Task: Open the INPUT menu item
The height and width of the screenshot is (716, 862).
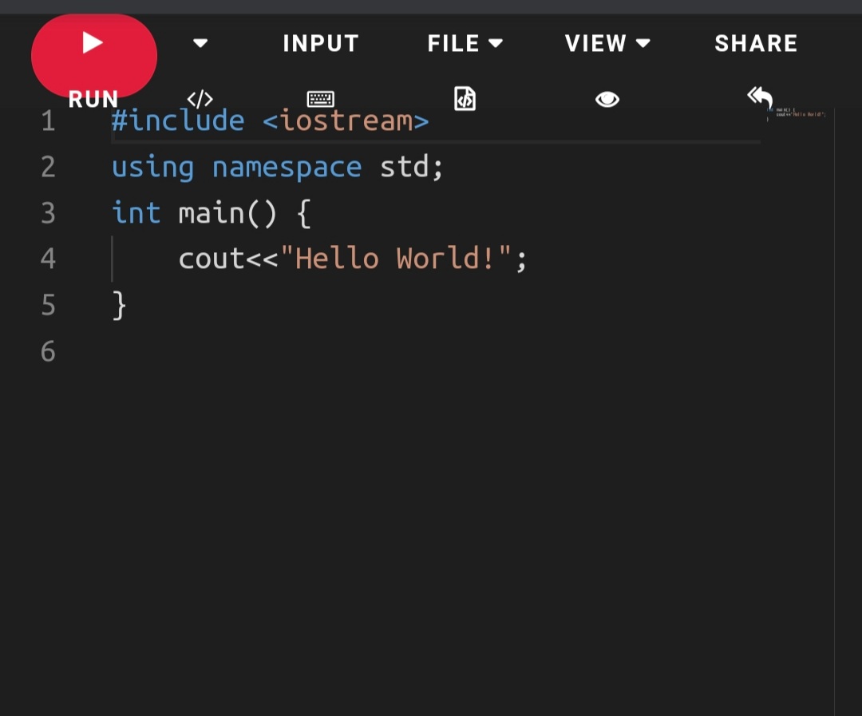Action: click(x=321, y=43)
